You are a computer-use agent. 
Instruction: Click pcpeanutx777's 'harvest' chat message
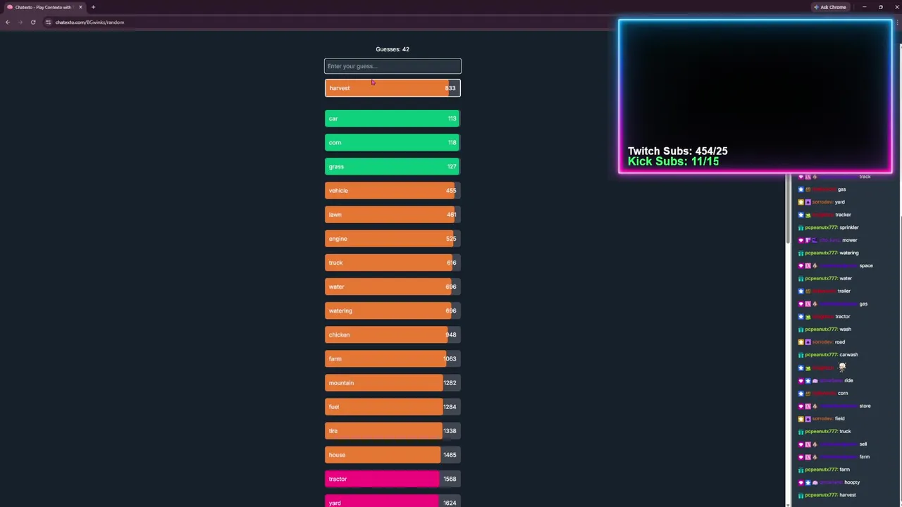coord(847,495)
